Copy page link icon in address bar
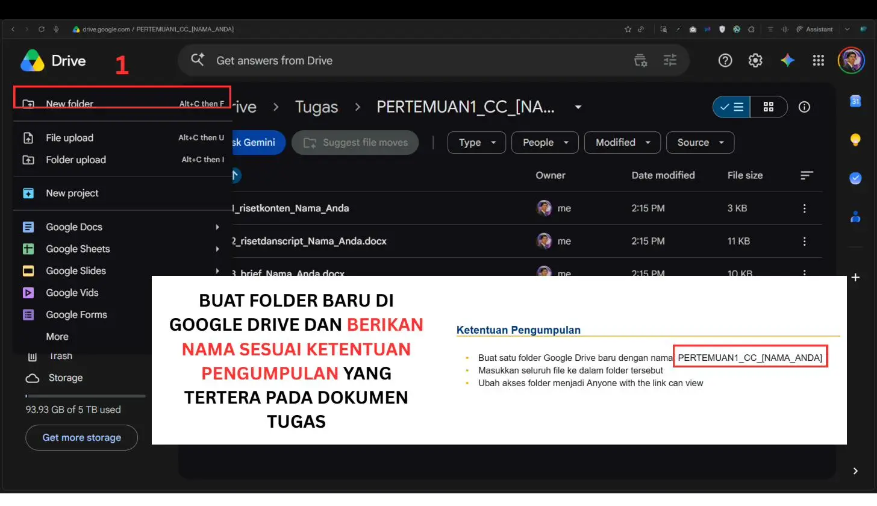This screenshot has height=506, width=877. coord(641,29)
